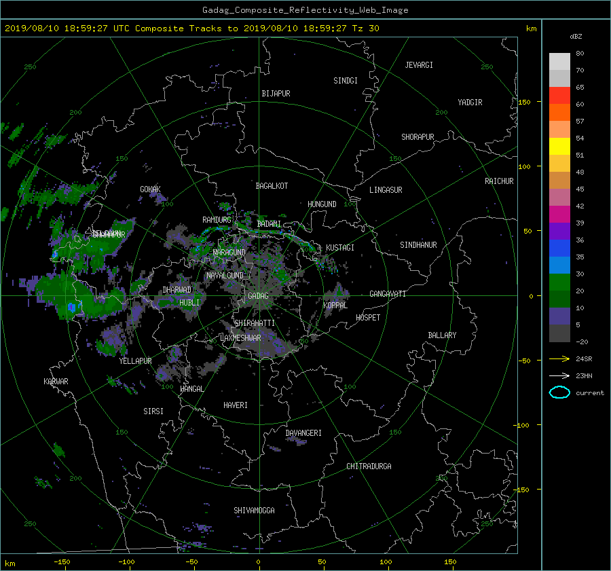Click the HANGAL city label

click(x=191, y=389)
